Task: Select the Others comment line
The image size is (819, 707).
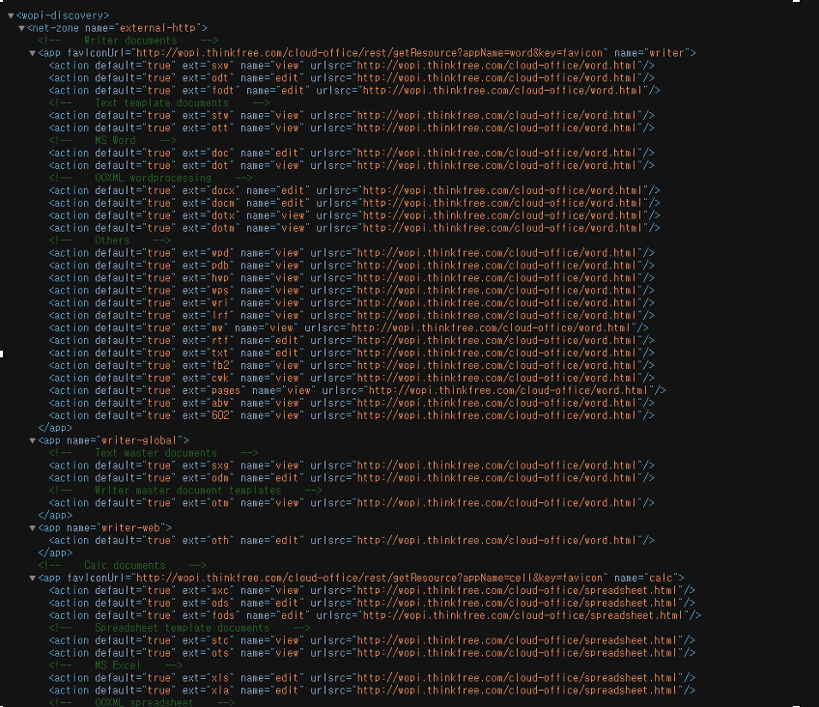Action: [110, 241]
